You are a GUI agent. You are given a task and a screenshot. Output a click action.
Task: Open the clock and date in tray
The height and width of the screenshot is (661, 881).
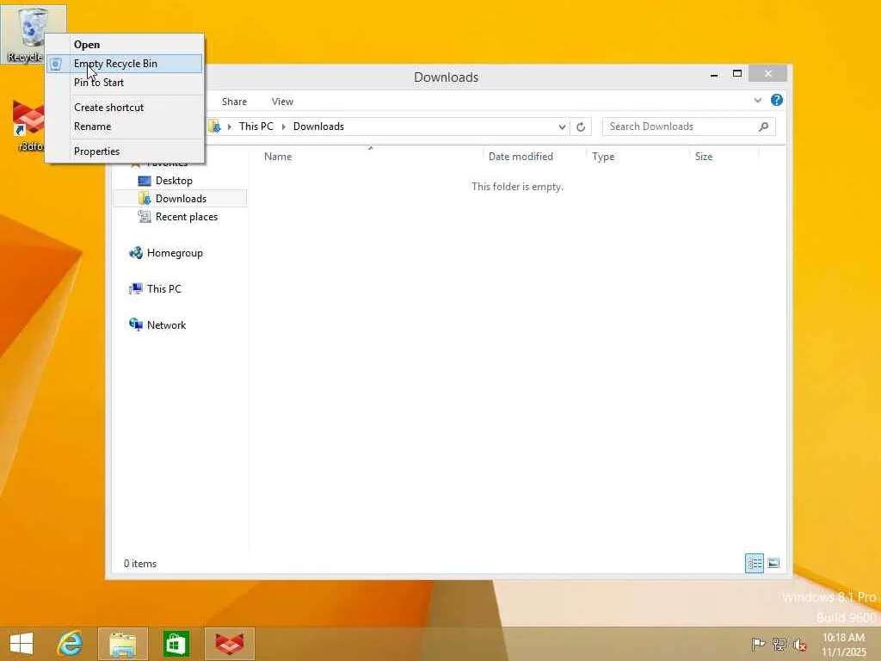click(844, 645)
